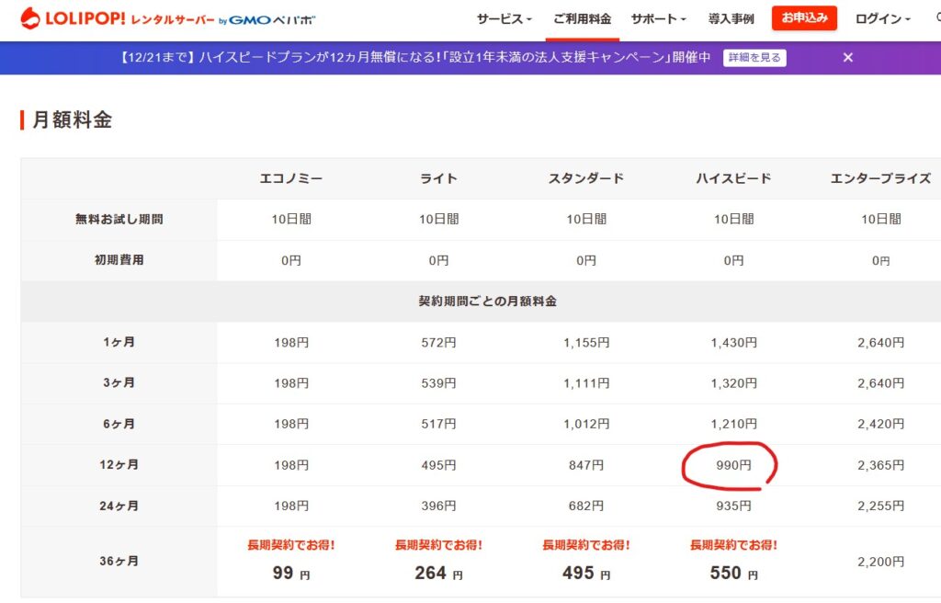Click the 99 円 economy 36-month price

[291, 573]
